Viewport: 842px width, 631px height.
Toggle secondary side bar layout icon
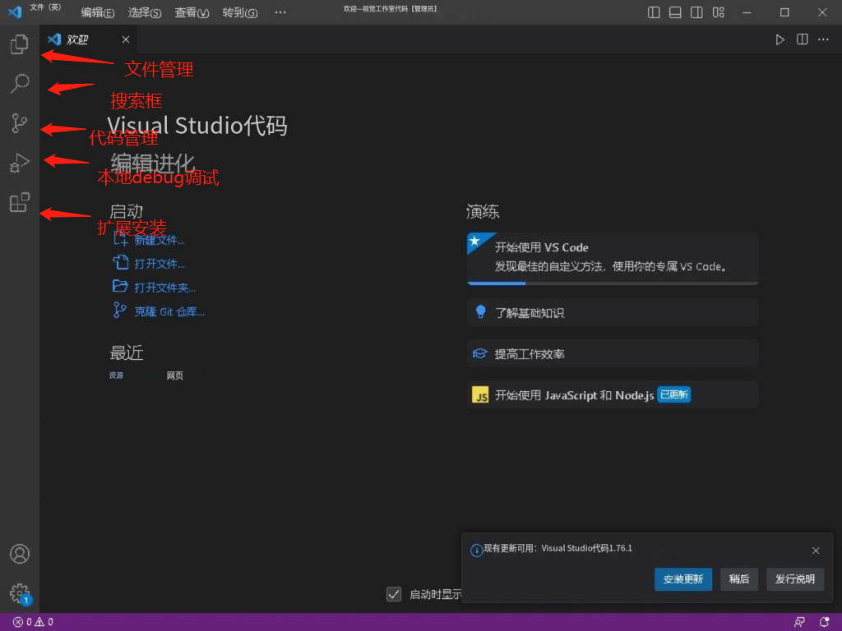[x=696, y=12]
